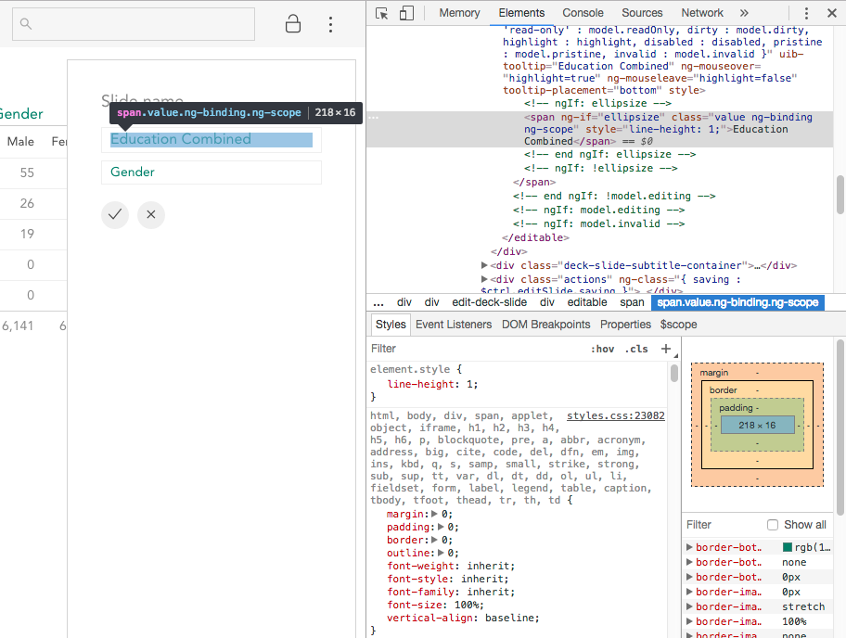Cancel slide edit with X button
The height and width of the screenshot is (638, 846).
pyautogui.click(x=151, y=214)
